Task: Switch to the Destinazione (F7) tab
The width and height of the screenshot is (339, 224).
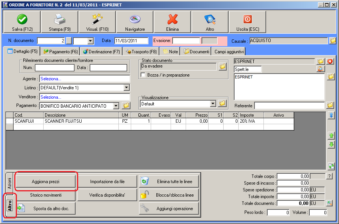Action: point(101,51)
